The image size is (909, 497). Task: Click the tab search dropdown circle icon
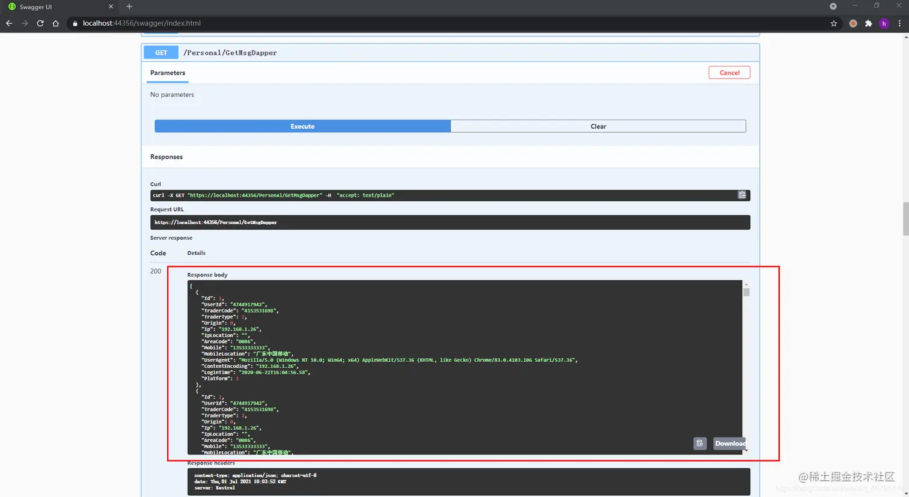[x=833, y=7]
